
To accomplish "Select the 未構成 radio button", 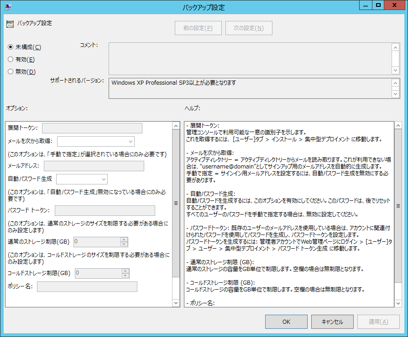I will click(10, 47).
